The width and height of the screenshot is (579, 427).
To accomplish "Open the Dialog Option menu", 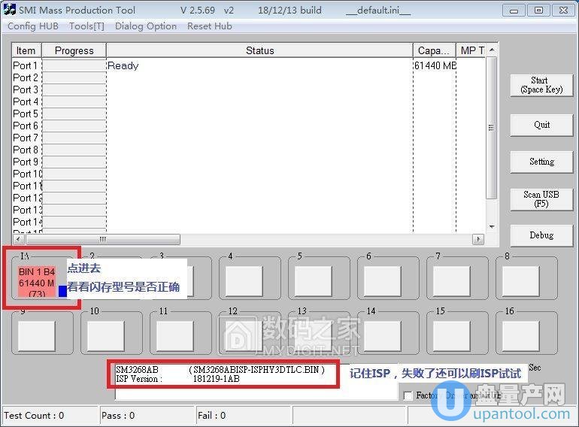I will pyautogui.click(x=146, y=26).
